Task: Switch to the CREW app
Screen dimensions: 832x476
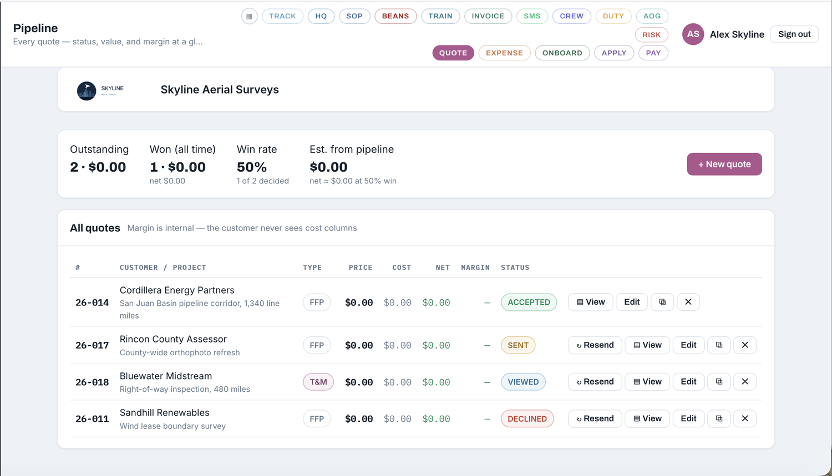Action: (572, 16)
